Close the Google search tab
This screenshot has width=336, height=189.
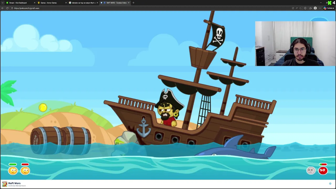coord(97,3)
